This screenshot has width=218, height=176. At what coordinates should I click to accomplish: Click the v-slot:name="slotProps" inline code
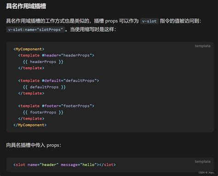tap(35, 29)
